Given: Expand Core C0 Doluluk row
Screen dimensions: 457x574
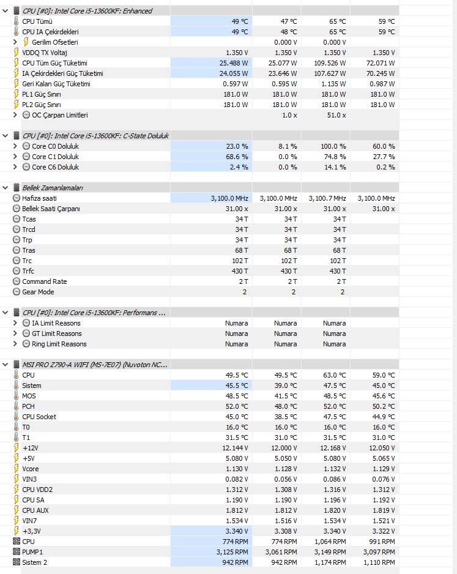Looking at the screenshot, I should (x=15, y=146).
